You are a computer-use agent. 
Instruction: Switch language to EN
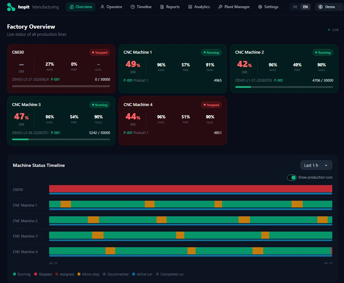(305, 7)
